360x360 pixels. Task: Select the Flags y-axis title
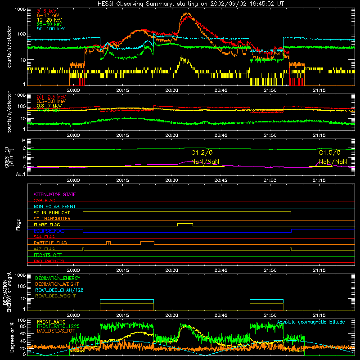tap(18, 225)
